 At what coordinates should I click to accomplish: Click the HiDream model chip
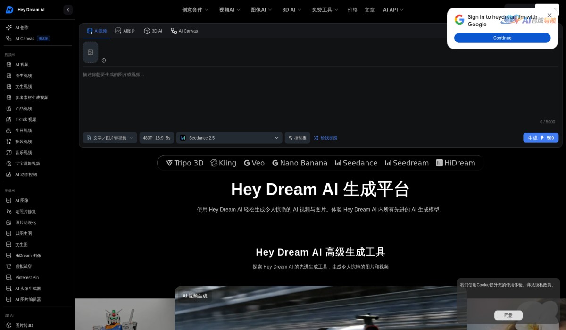(x=456, y=163)
